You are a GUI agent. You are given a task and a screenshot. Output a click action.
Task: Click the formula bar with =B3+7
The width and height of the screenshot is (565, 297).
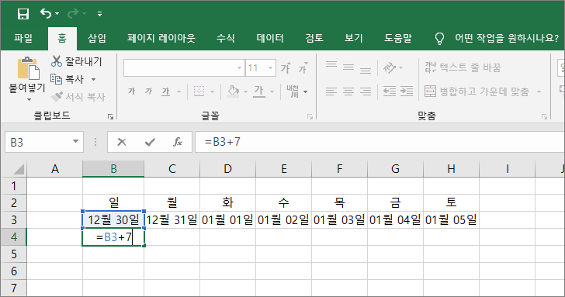(380, 142)
